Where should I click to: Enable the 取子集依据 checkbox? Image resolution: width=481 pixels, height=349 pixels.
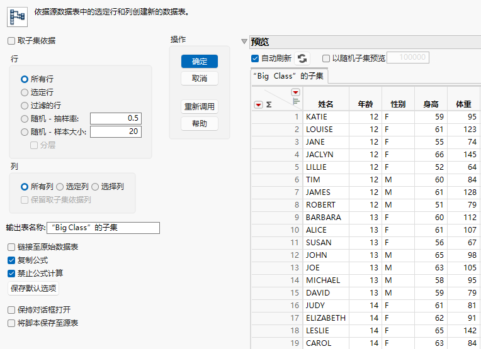pos(11,41)
